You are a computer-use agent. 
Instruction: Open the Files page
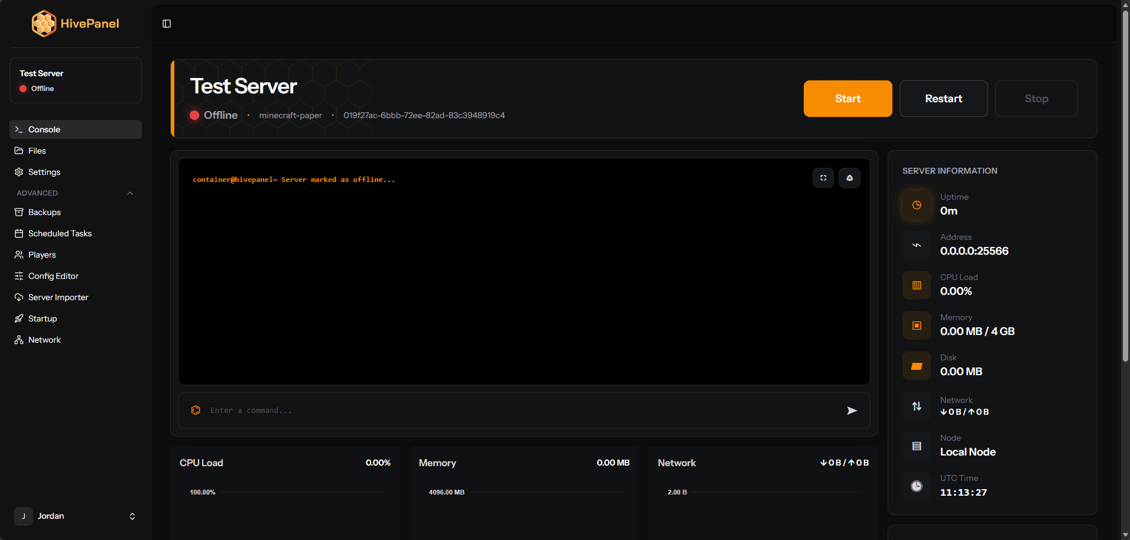click(x=76, y=151)
